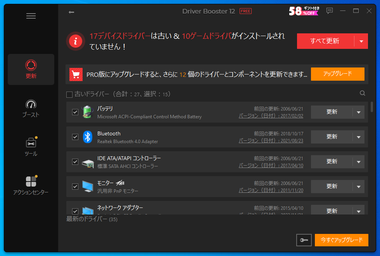This screenshot has height=256, width=380.
Task: Click the shopping cart icon
Action: point(76,74)
